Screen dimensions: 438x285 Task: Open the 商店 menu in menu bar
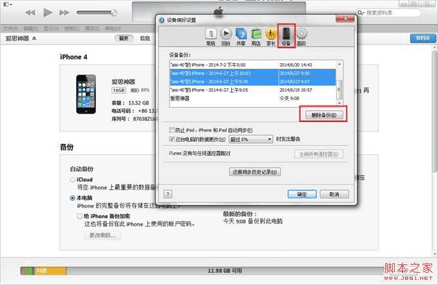point(92,28)
